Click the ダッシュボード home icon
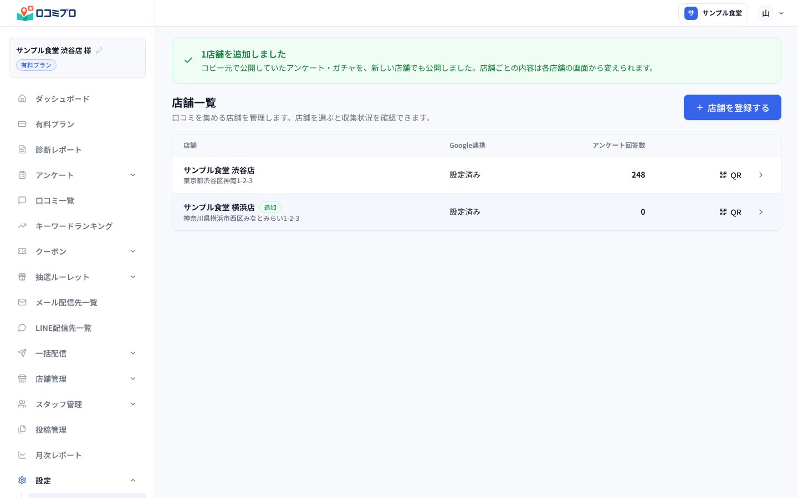Screen dimensions: 798x498 22,98
